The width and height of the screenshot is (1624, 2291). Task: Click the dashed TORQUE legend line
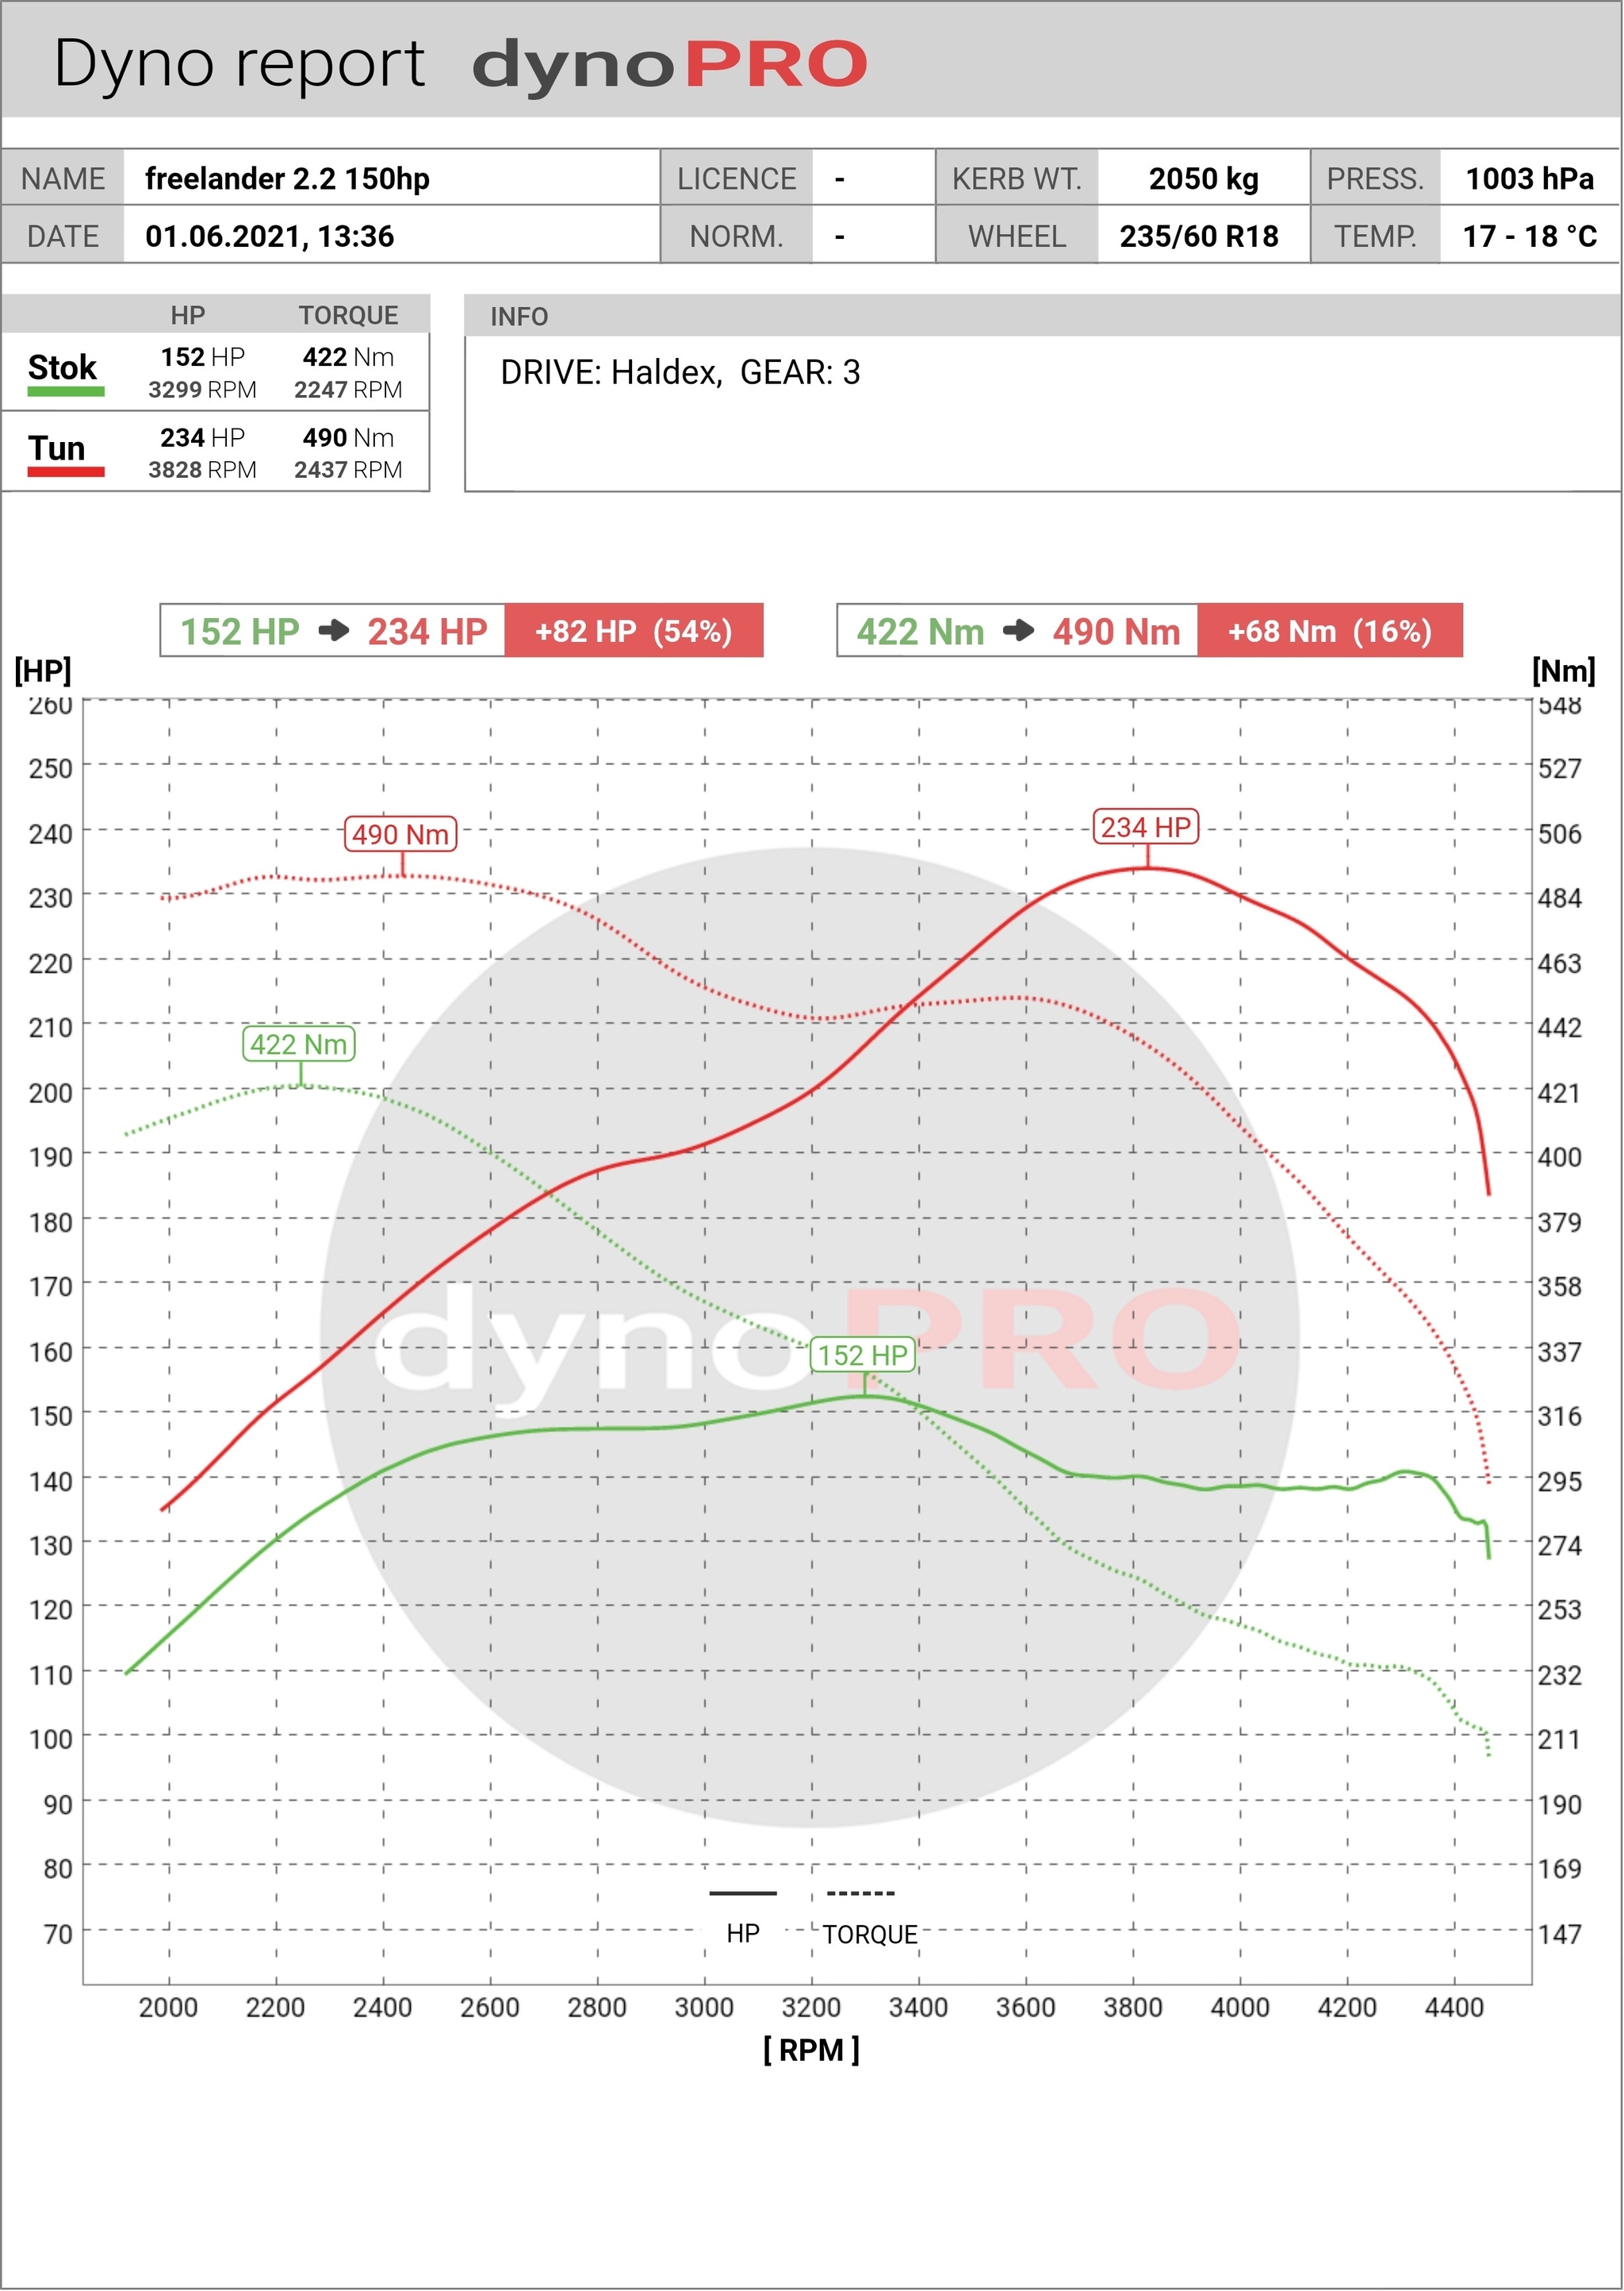(861, 1894)
